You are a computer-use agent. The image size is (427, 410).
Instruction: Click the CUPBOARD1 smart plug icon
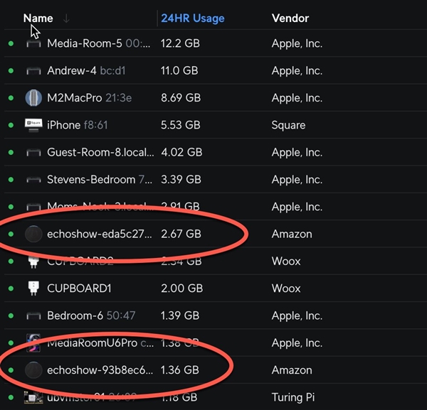33,288
